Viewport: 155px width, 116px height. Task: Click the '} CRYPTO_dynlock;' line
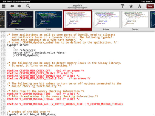26,55
